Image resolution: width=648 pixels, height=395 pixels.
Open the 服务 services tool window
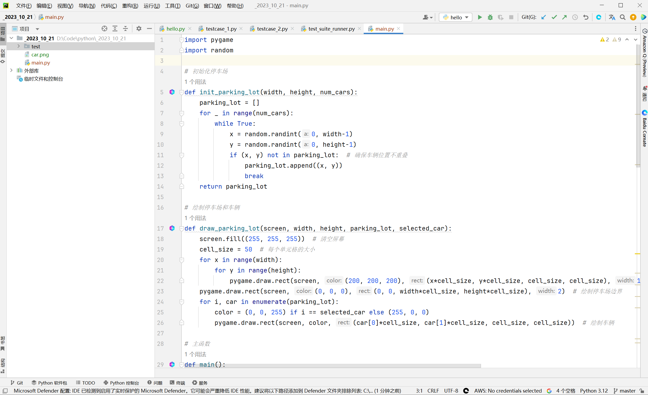200,383
